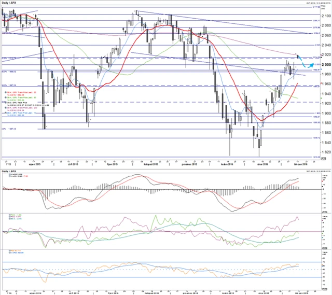
Task: Click the 'prosinec 2015' month label on time axis
Action: coord(189,164)
